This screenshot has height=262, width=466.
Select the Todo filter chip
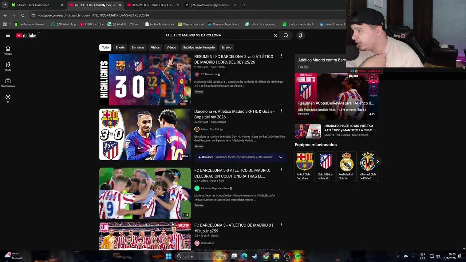point(105,47)
